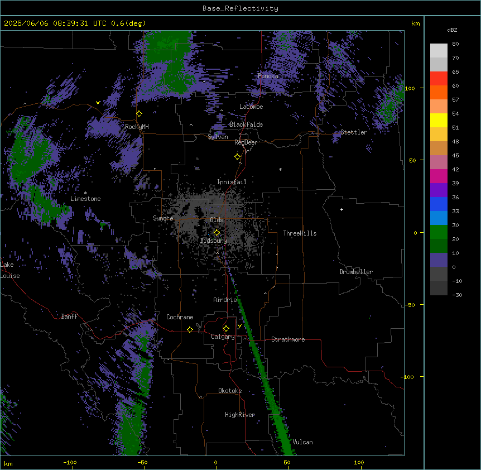Screen dimensions: 481x470
Task: Click the yellow V marker east of Calgary
Action: point(239,326)
